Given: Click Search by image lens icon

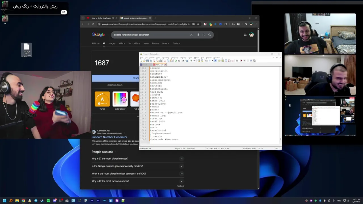Looking at the screenshot, I should [204, 35].
